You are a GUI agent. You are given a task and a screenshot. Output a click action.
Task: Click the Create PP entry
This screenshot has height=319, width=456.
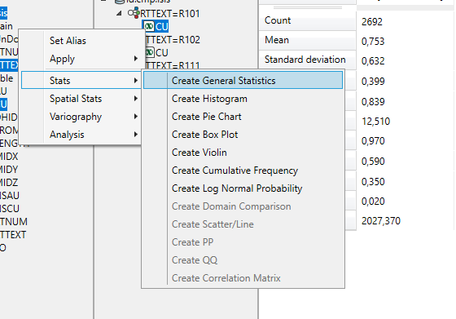pyautogui.click(x=243, y=242)
